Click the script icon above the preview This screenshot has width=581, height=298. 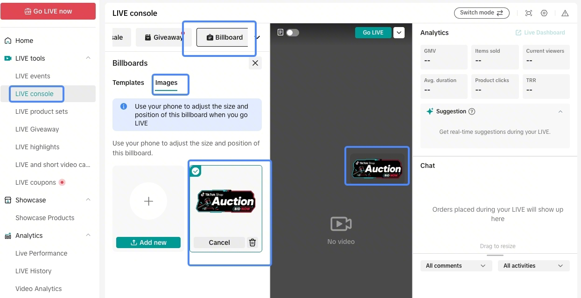tap(280, 33)
